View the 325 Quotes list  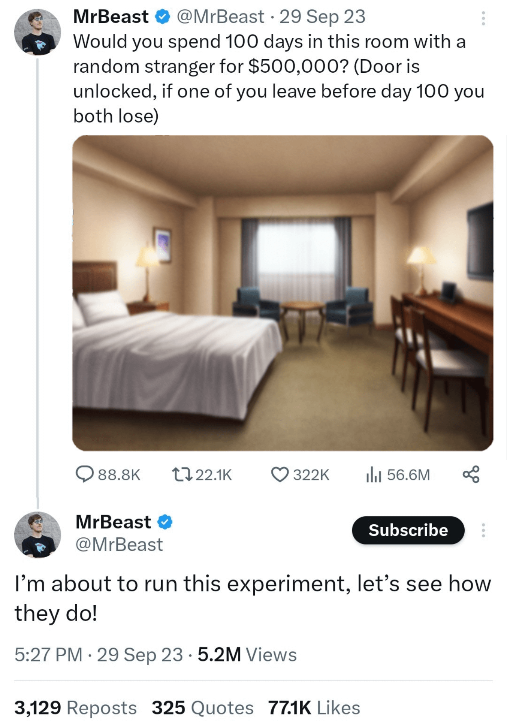point(202,708)
